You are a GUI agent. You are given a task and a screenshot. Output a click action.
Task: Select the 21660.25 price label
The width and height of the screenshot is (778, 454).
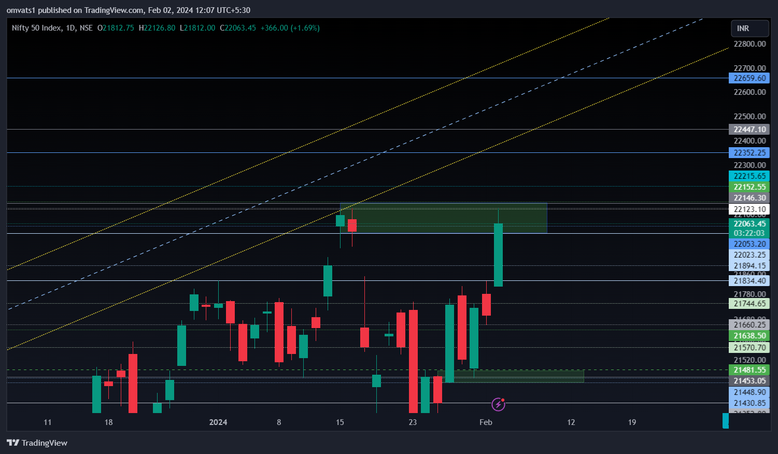[749, 325]
